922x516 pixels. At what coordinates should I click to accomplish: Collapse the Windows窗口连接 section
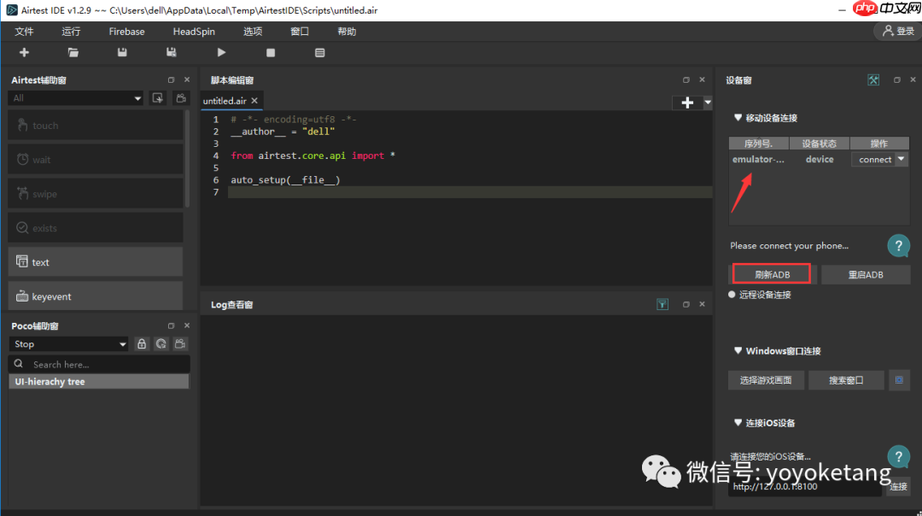(x=738, y=351)
